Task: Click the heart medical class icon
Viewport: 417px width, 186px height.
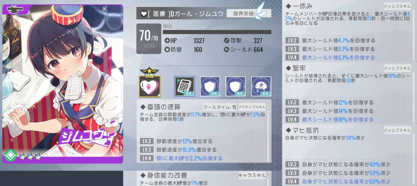Action: pyautogui.click(x=144, y=14)
